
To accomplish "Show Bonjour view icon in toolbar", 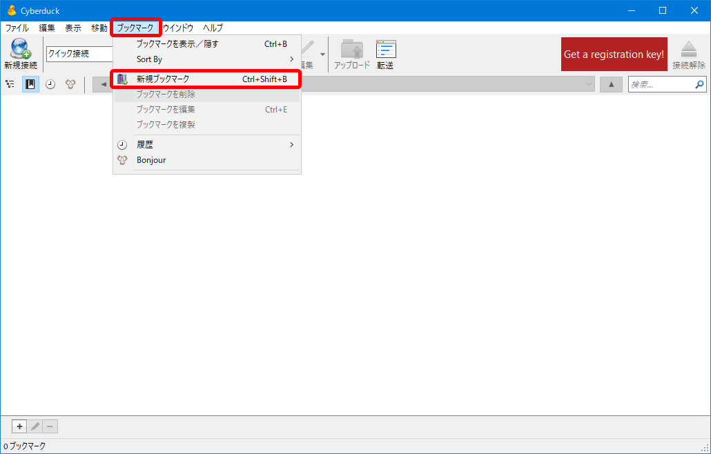I will (70, 84).
